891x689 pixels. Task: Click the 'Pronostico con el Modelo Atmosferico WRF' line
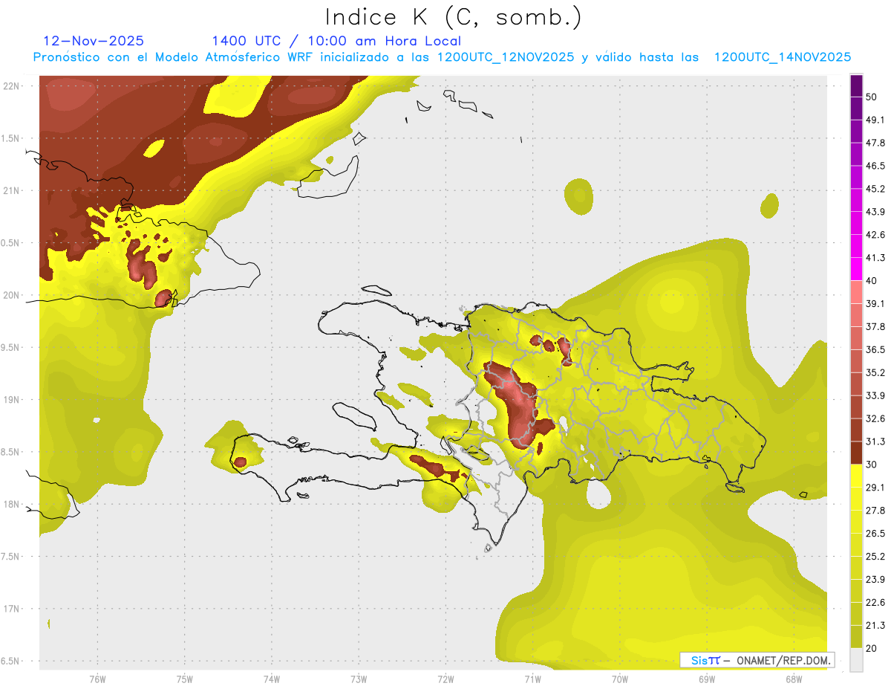point(442,57)
